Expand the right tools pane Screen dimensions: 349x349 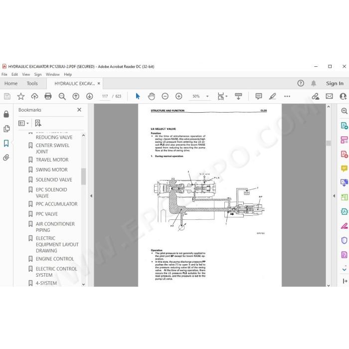click(334, 196)
